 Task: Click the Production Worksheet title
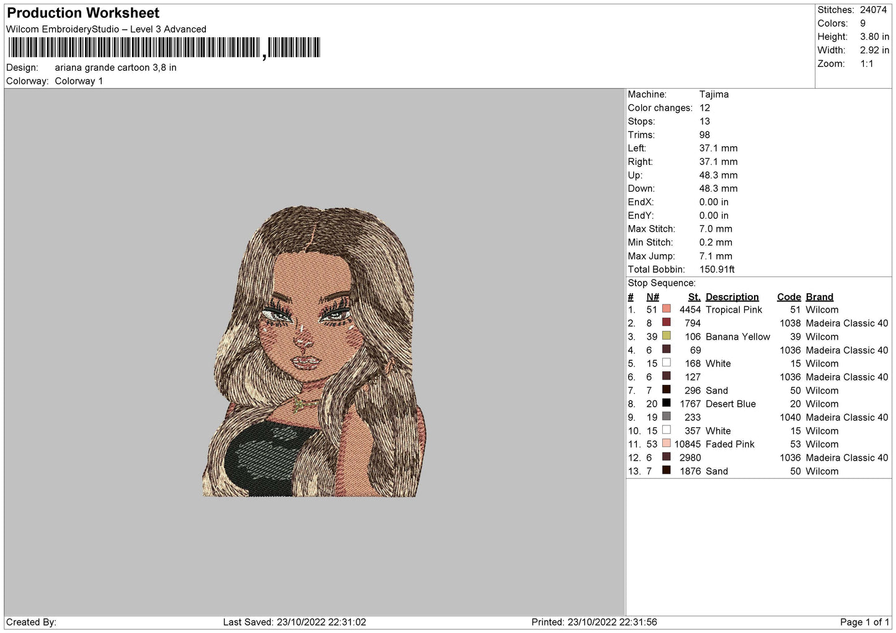point(83,13)
